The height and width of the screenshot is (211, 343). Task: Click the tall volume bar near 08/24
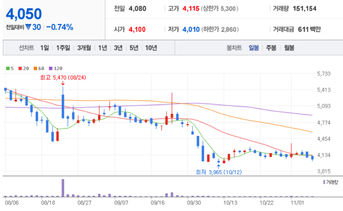[63, 188]
